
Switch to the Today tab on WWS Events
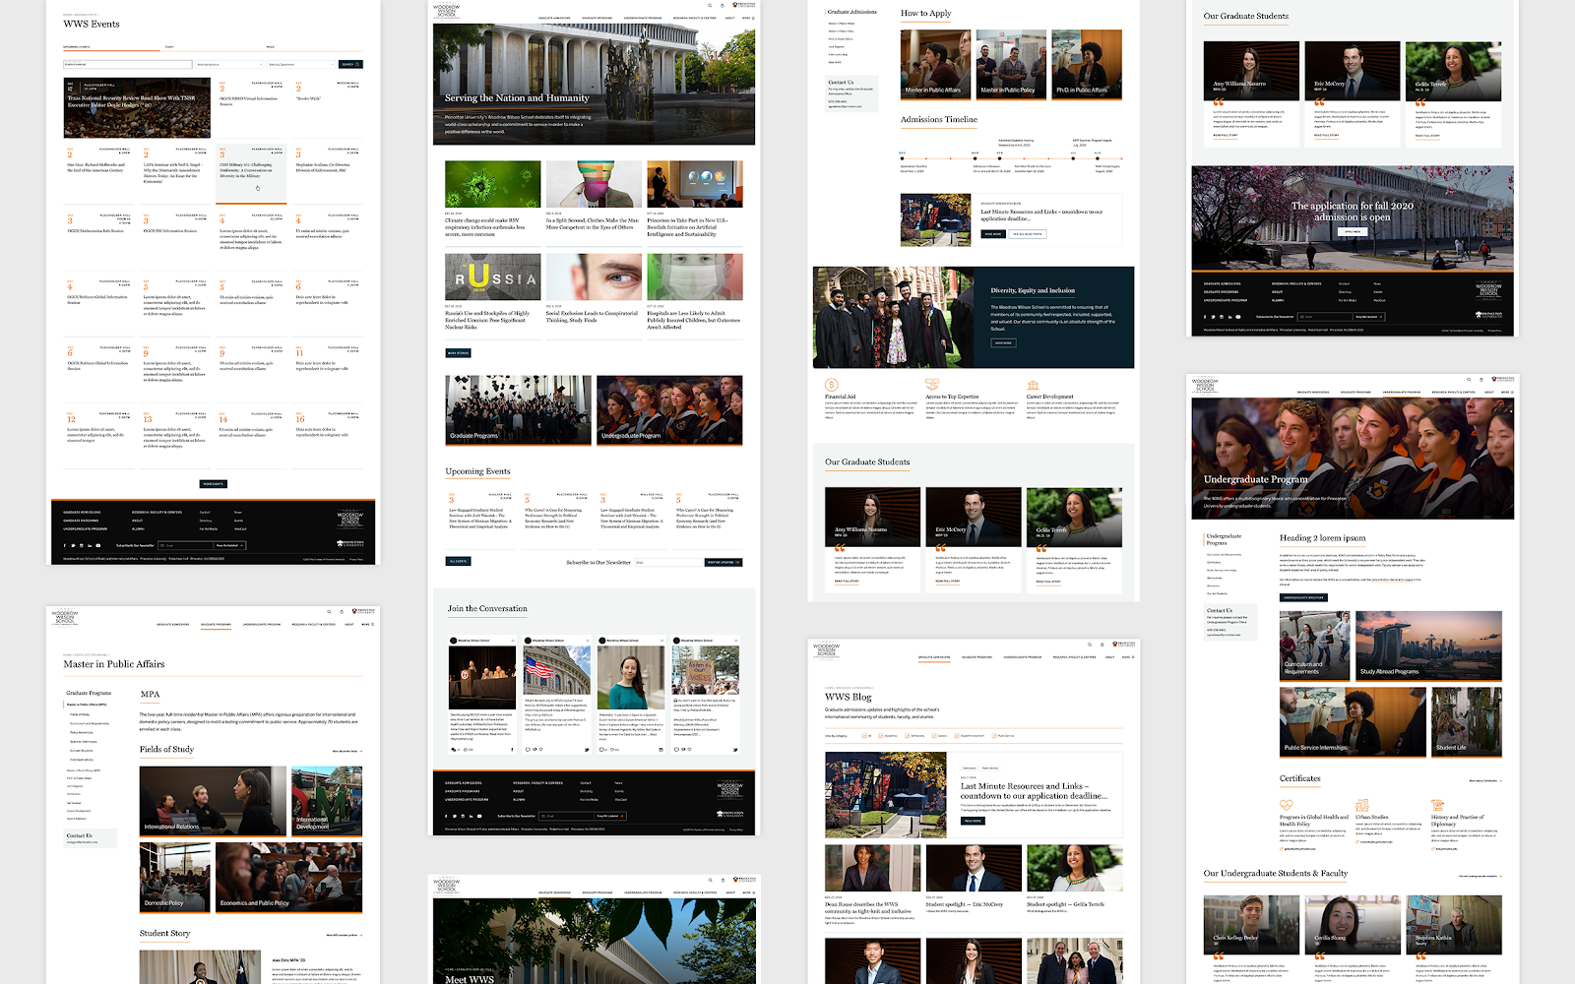click(x=169, y=47)
